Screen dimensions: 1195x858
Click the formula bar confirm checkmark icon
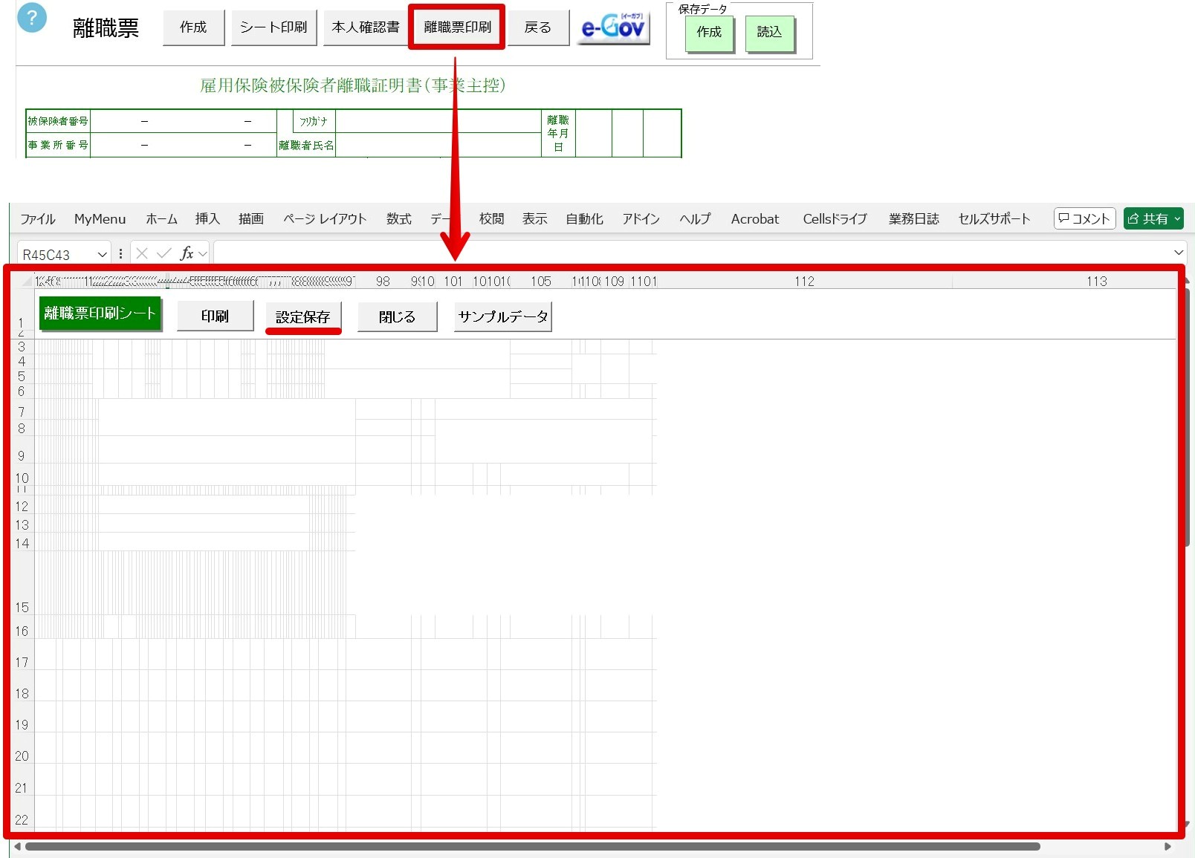tap(164, 253)
